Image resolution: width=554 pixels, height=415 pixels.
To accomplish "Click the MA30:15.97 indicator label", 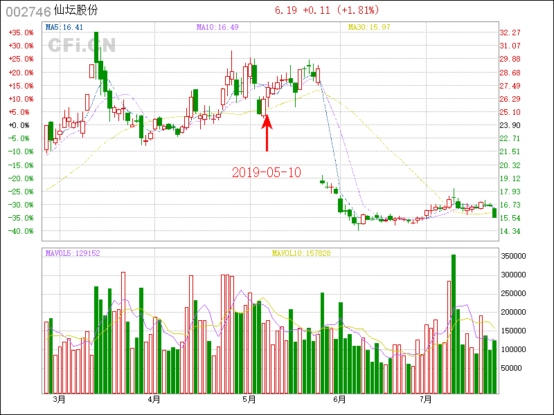I will point(369,27).
